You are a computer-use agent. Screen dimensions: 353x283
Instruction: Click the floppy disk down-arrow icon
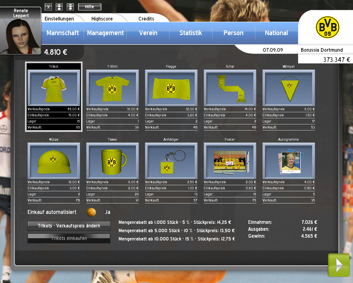tap(70, 7)
